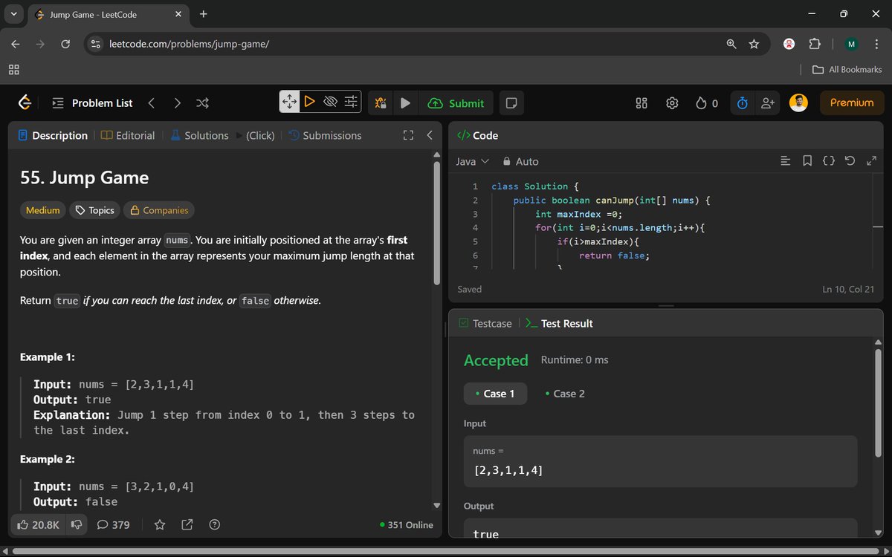Click the LeetCode logo icon
Viewport: 892px width, 557px height.
point(25,102)
